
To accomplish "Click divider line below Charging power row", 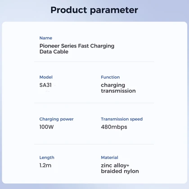I will click(94, 144).
